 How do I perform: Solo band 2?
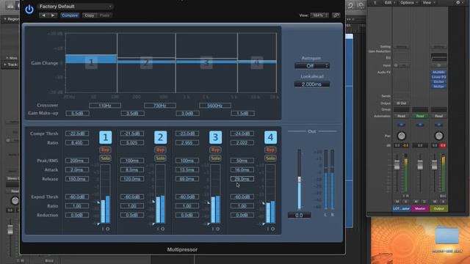point(160,158)
